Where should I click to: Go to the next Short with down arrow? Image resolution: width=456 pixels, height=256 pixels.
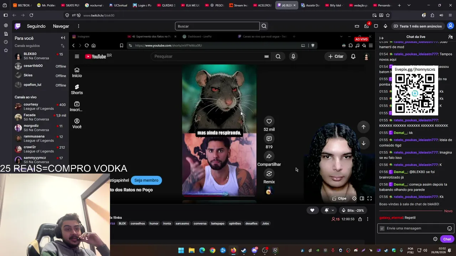pyautogui.click(x=363, y=143)
